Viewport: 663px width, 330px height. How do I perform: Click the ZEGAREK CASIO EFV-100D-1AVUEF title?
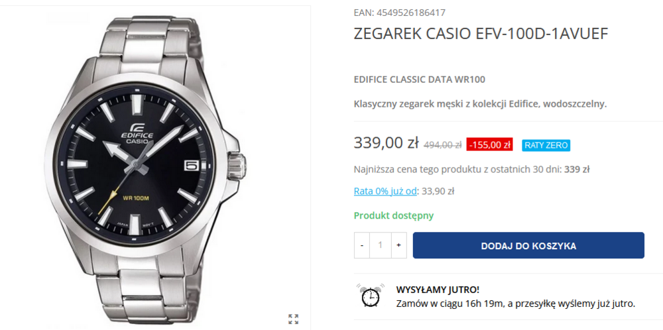[x=481, y=34]
